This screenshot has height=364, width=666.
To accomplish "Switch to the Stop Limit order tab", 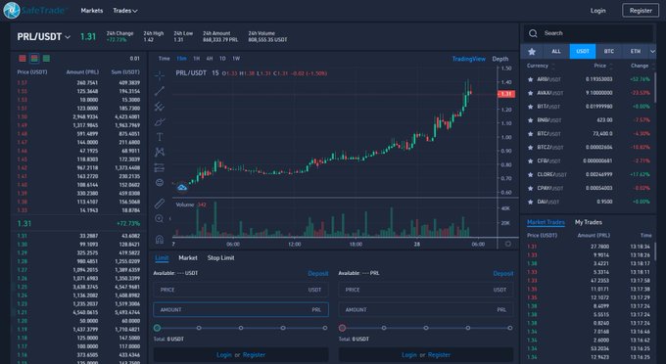I will click(221, 257).
